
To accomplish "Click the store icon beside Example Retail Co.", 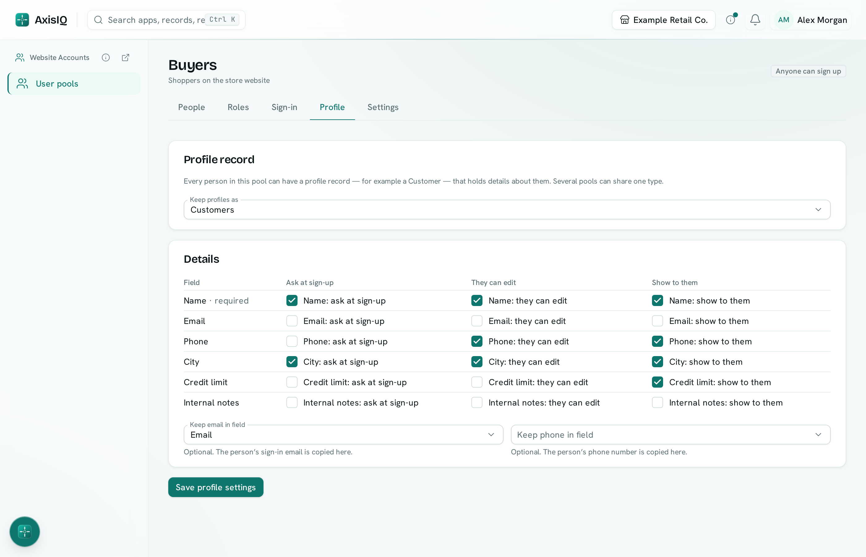I will [625, 20].
